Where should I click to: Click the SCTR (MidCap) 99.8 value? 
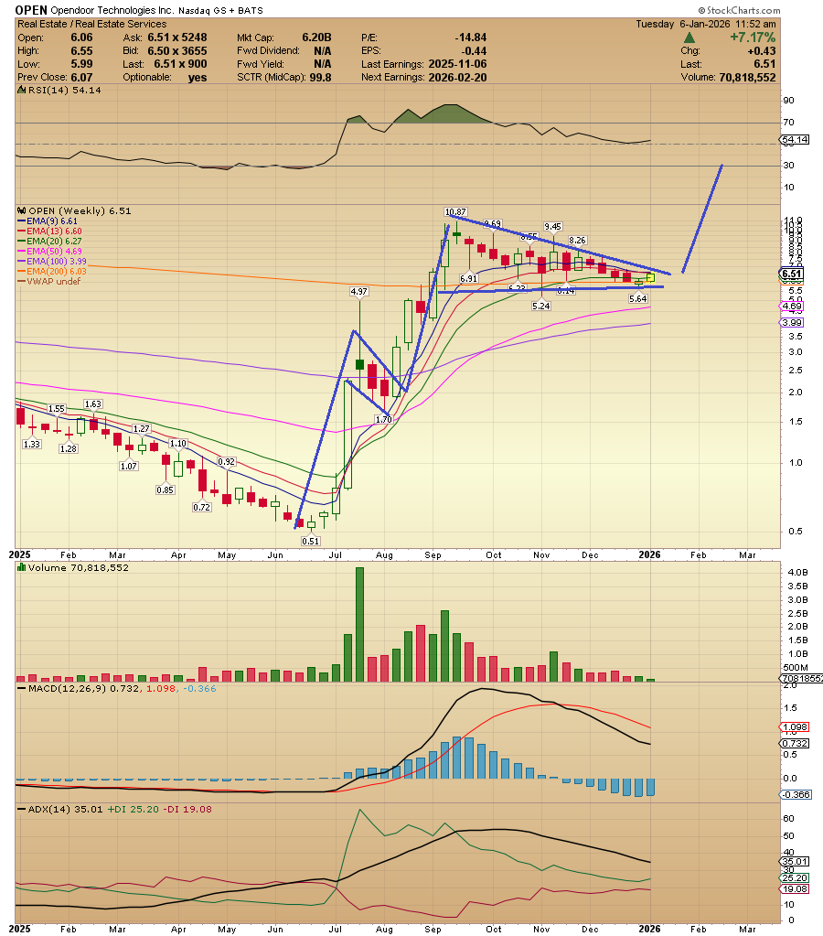[320, 77]
